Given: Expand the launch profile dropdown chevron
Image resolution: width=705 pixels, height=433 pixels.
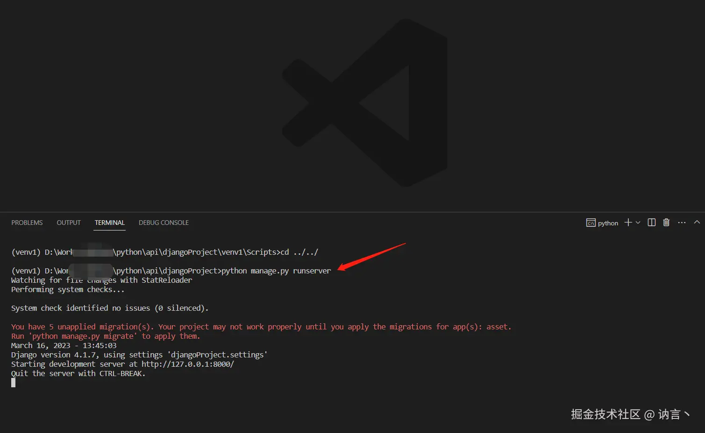Looking at the screenshot, I should tap(638, 223).
